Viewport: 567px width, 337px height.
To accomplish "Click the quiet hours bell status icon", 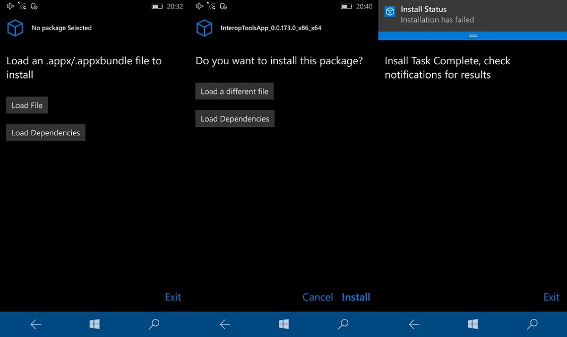I will point(33,6).
